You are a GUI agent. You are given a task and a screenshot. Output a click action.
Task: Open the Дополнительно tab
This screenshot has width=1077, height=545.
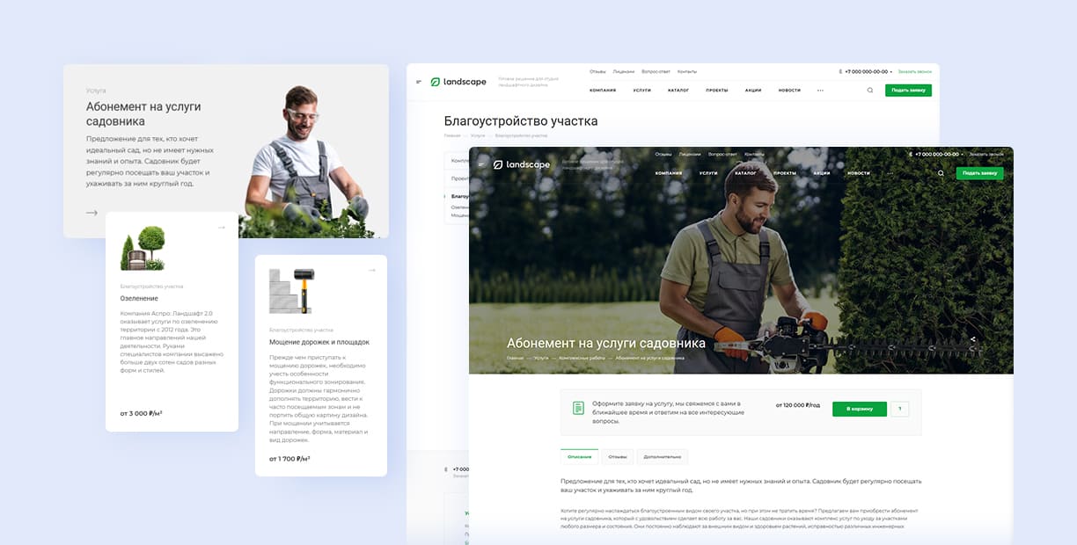[x=662, y=457]
